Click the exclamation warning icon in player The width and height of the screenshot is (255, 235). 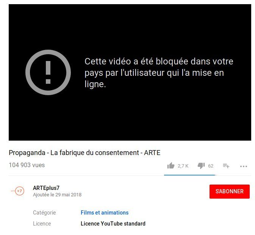(x=48, y=72)
